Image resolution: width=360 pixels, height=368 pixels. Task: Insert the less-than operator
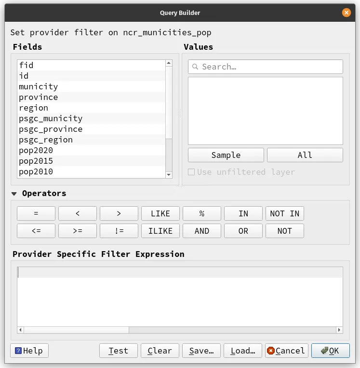[78, 213]
